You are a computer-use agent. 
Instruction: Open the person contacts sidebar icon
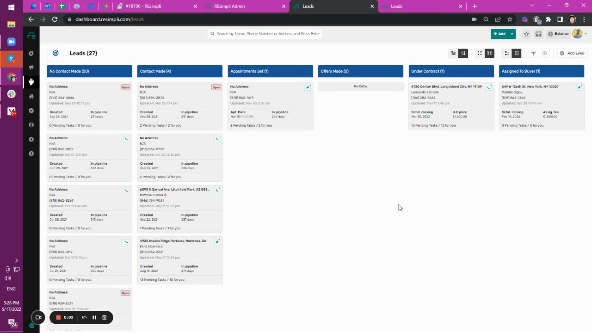(31, 125)
